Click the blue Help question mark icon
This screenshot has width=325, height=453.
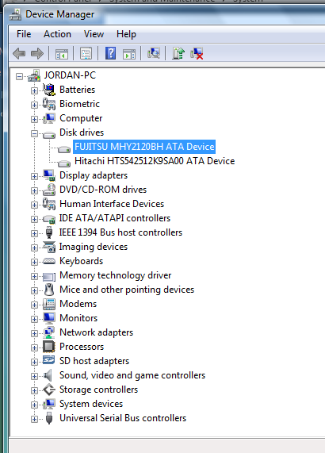coord(110,53)
